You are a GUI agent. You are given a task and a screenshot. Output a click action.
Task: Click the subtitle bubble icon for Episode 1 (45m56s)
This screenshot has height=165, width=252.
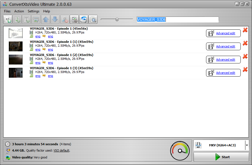(x=44, y=36)
